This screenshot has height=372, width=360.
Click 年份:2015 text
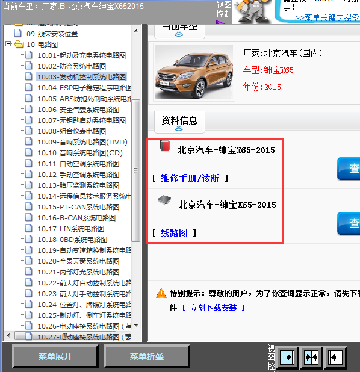coord(262,87)
